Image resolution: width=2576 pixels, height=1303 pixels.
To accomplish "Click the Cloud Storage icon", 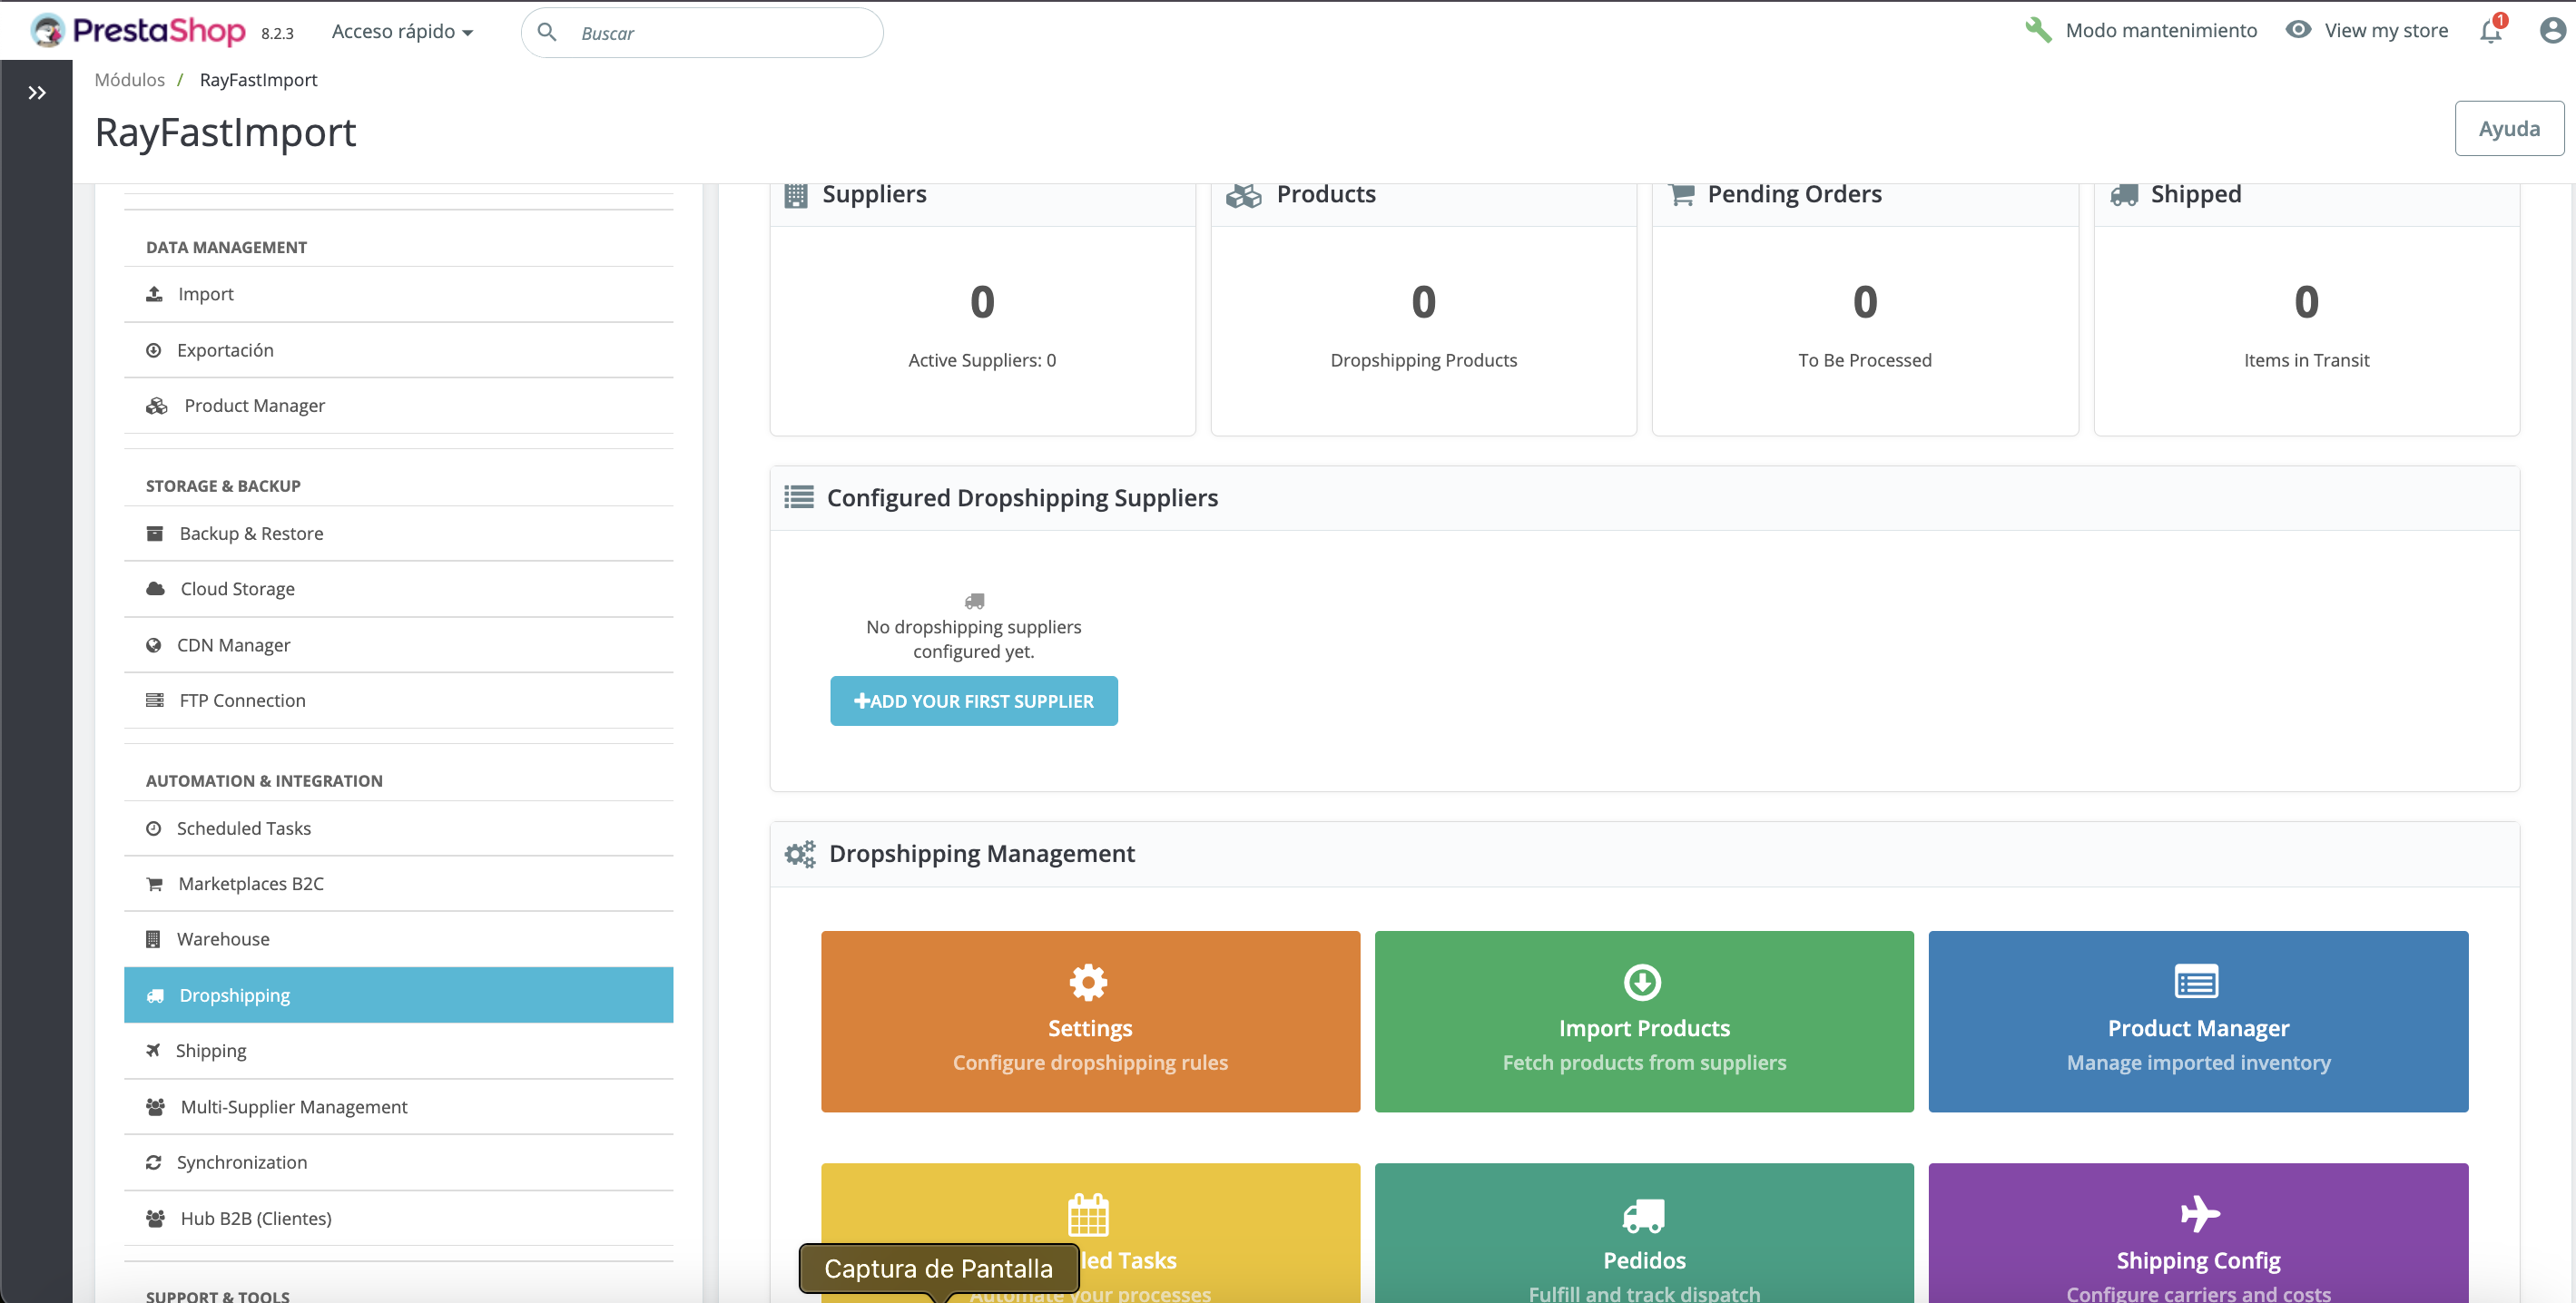I will pos(155,588).
